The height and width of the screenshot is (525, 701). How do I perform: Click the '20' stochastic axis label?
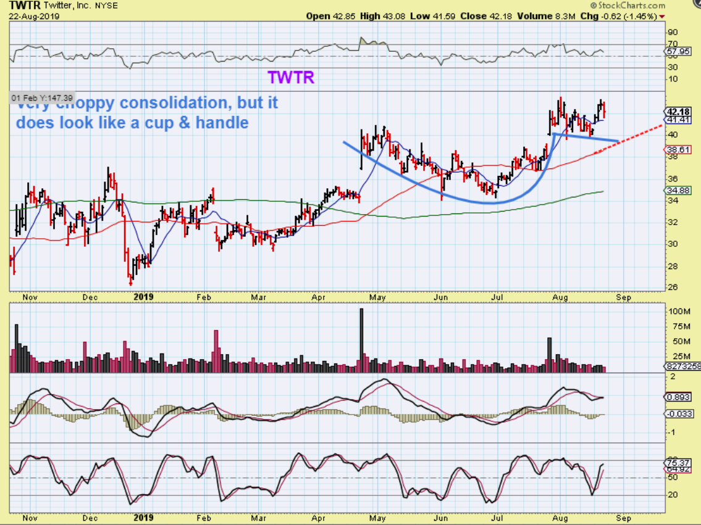click(673, 495)
